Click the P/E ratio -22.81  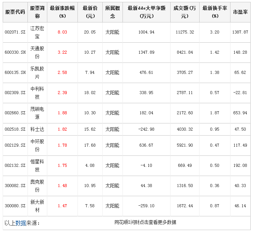coord(240,93)
